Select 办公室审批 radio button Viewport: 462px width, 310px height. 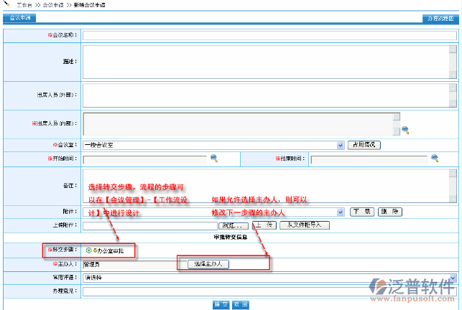coord(88,250)
